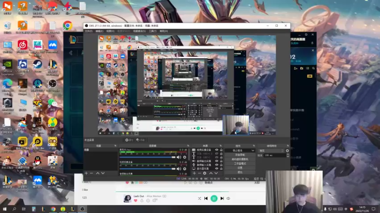Click the webcam thumbnail in the OBS preview

236,125
